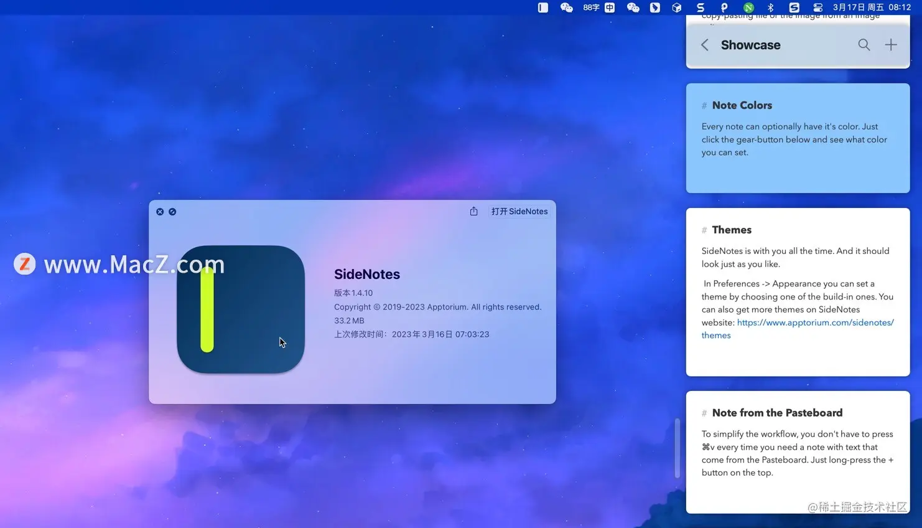The image size is (922, 528).
Task: Share SideNotes from the preview window
Action: [x=474, y=211]
